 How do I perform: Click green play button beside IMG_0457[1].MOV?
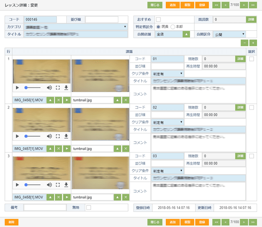pos(67,149)
